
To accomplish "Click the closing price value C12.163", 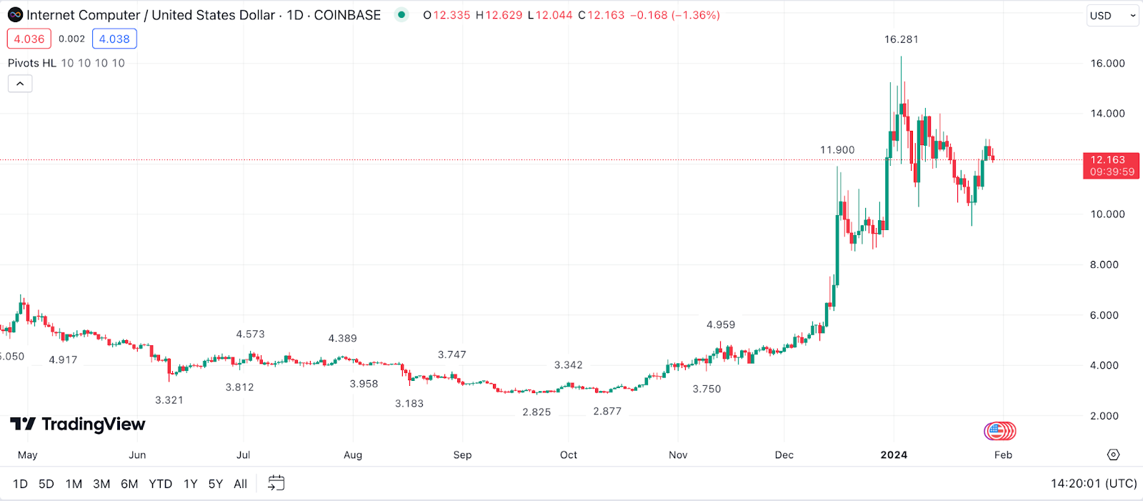I will tap(602, 15).
